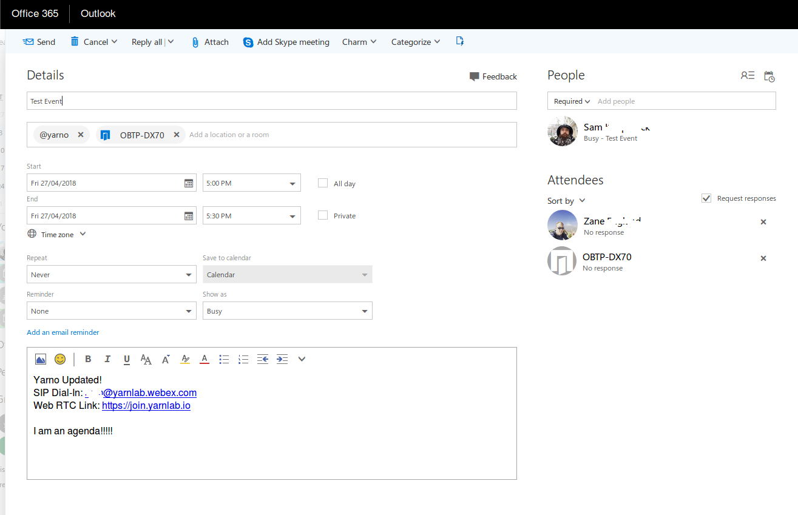Open address book icon in People
This screenshot has height=515, width=798.
pyautogui.click(x=747, y=76)
